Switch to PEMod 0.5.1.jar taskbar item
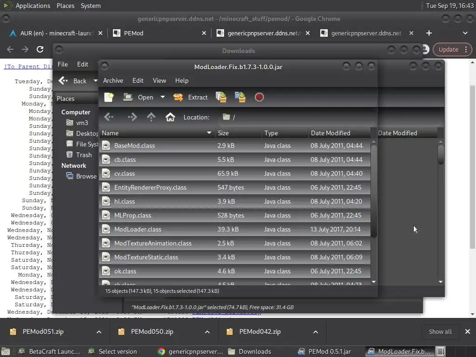 tap(324, 351)
